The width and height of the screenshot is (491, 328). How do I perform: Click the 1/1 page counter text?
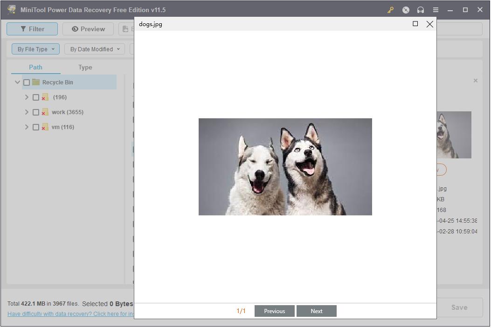241,311
